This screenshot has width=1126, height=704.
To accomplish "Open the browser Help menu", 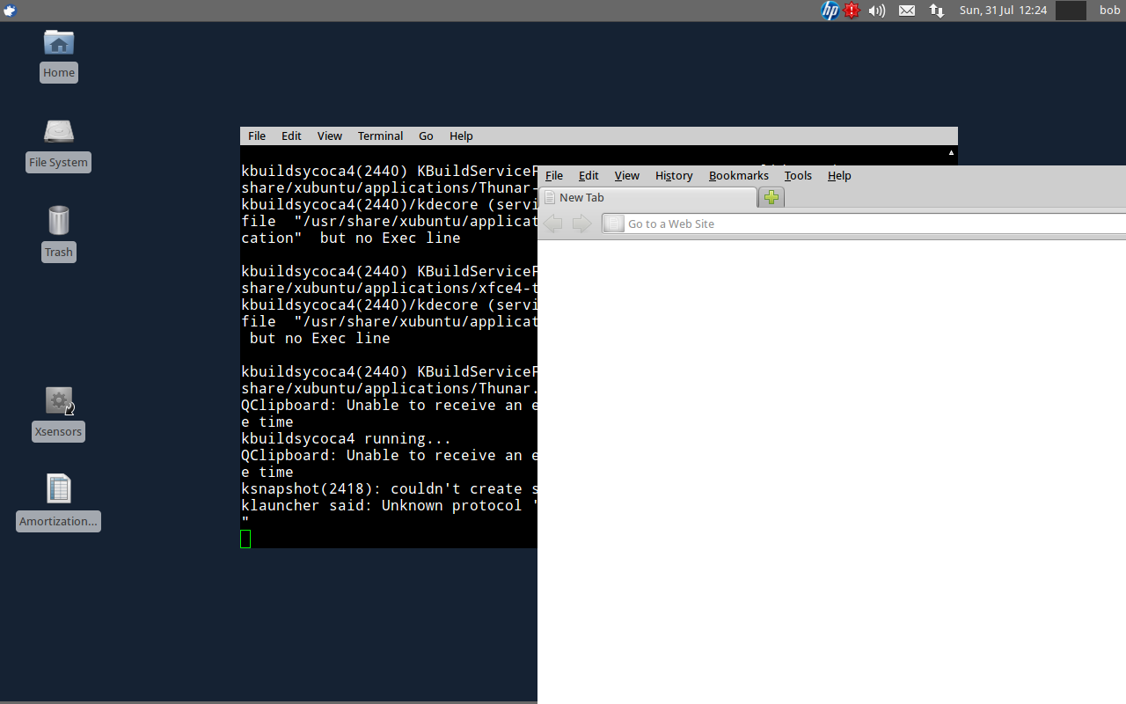I will point(839,175).
